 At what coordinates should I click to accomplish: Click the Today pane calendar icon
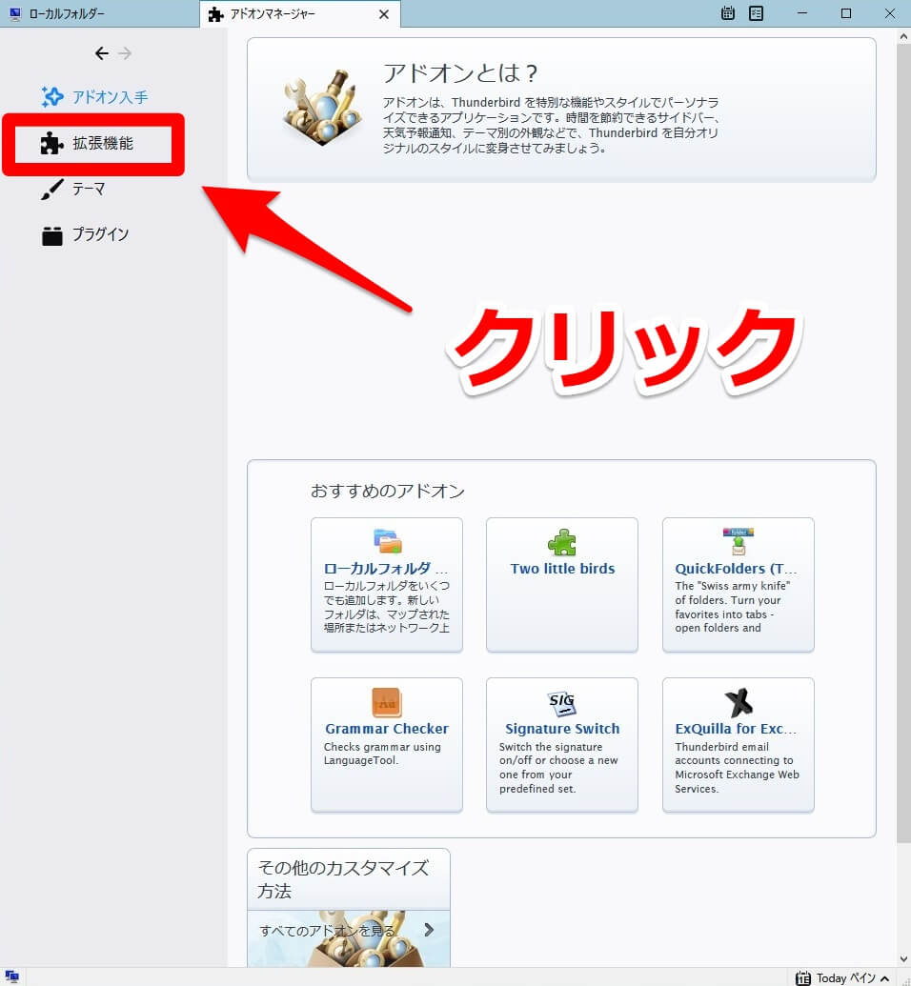802,977
